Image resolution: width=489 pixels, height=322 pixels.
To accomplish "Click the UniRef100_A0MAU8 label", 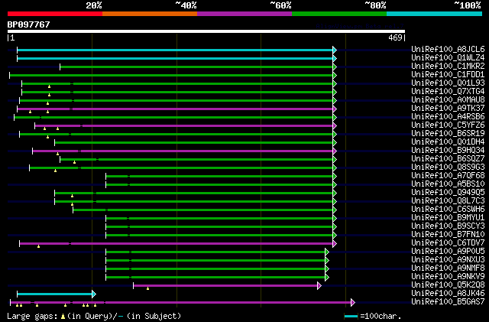I will pos(448,100).
